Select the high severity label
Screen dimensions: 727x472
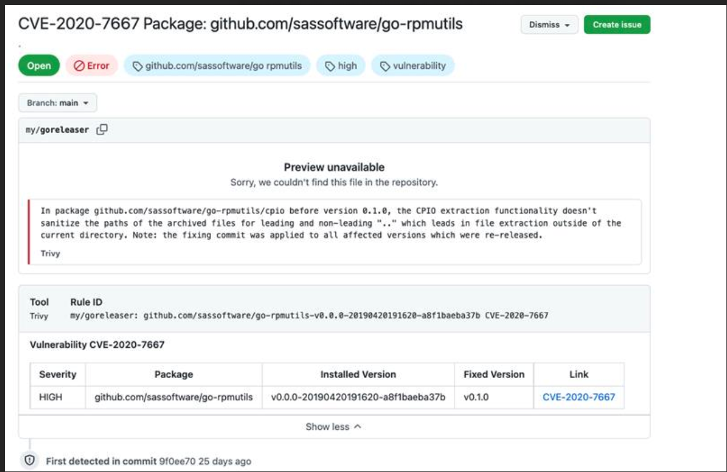340,65
